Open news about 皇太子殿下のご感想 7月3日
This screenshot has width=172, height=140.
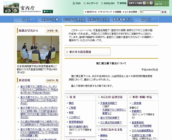pyautogui.click(x=39, y=90)
